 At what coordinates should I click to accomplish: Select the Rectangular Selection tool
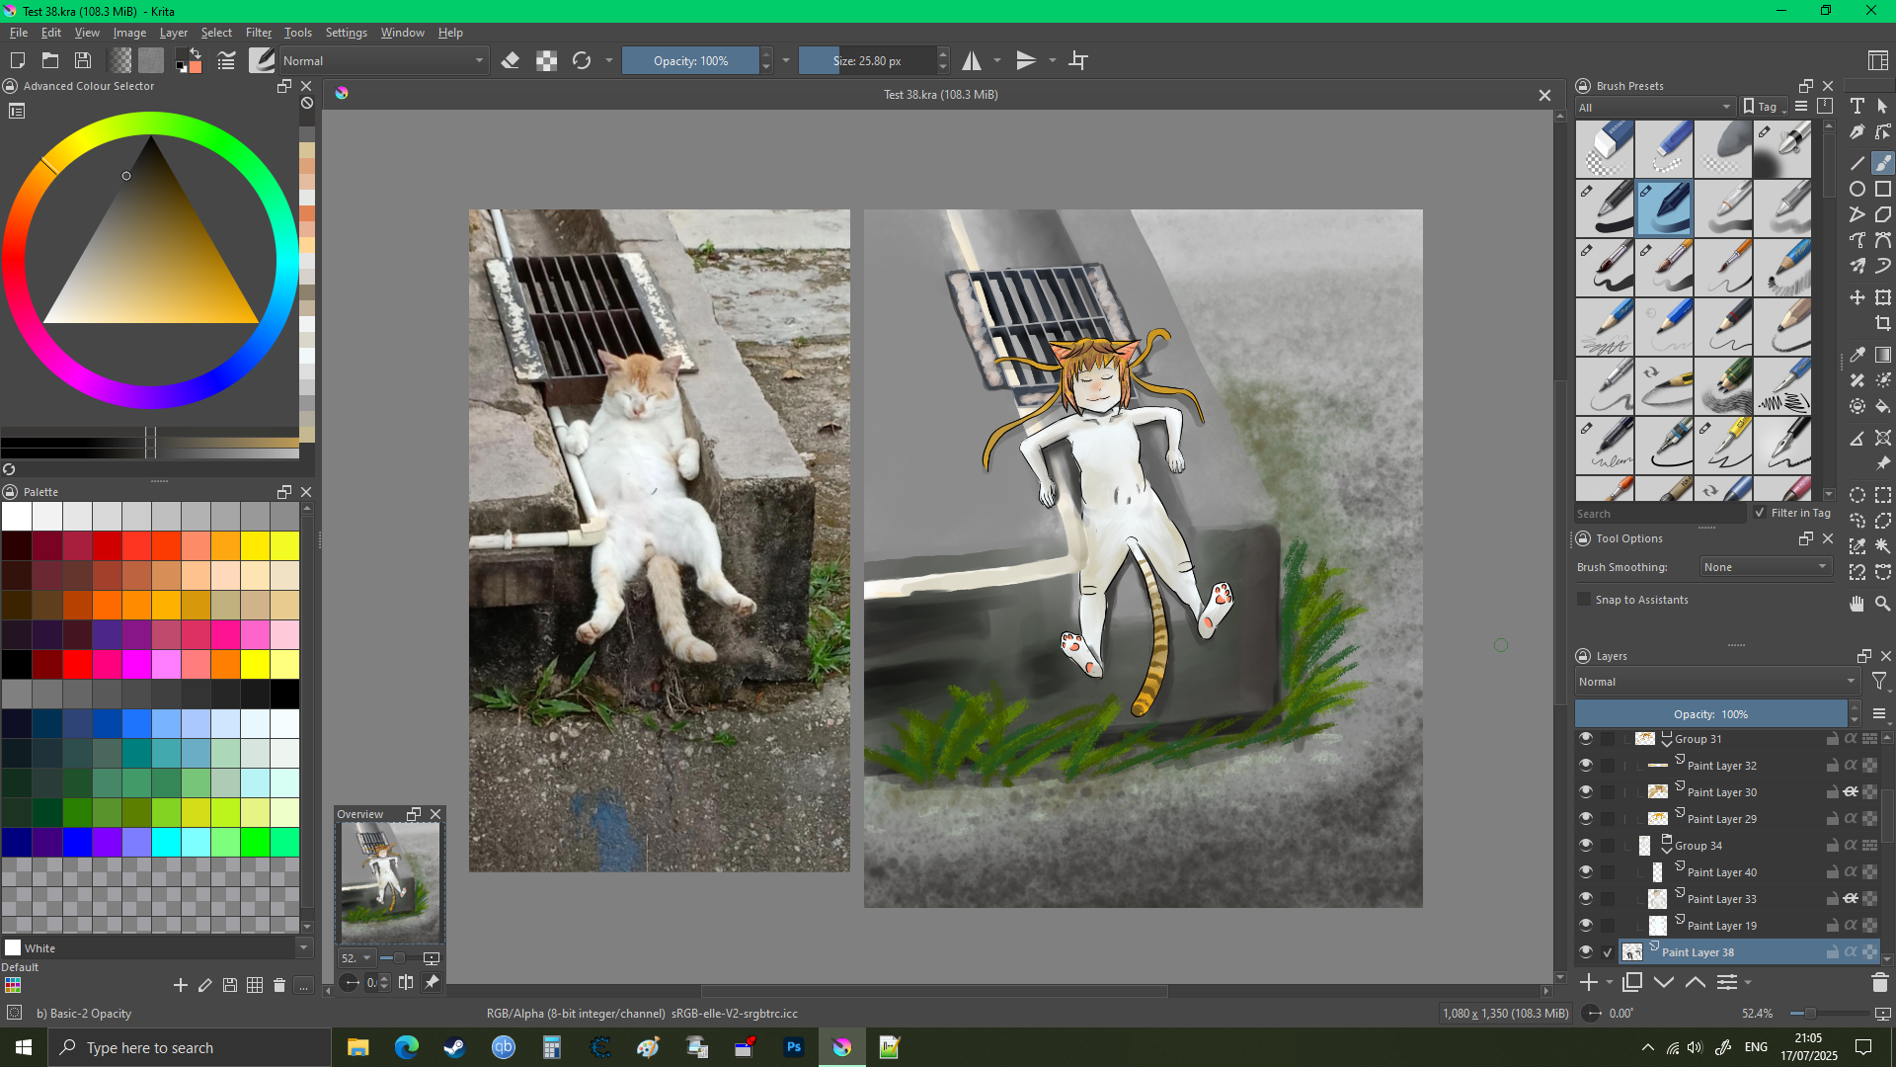point(1883,495)
